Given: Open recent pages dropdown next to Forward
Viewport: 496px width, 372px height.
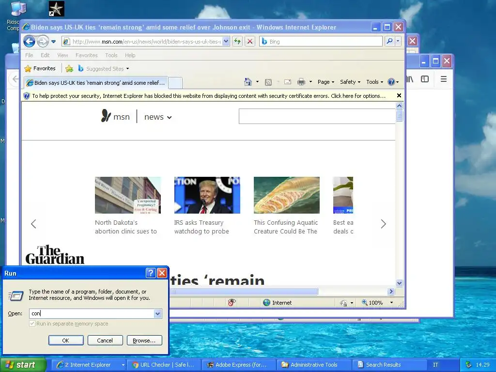Looking at the screenshot, I should coord(53,42).
